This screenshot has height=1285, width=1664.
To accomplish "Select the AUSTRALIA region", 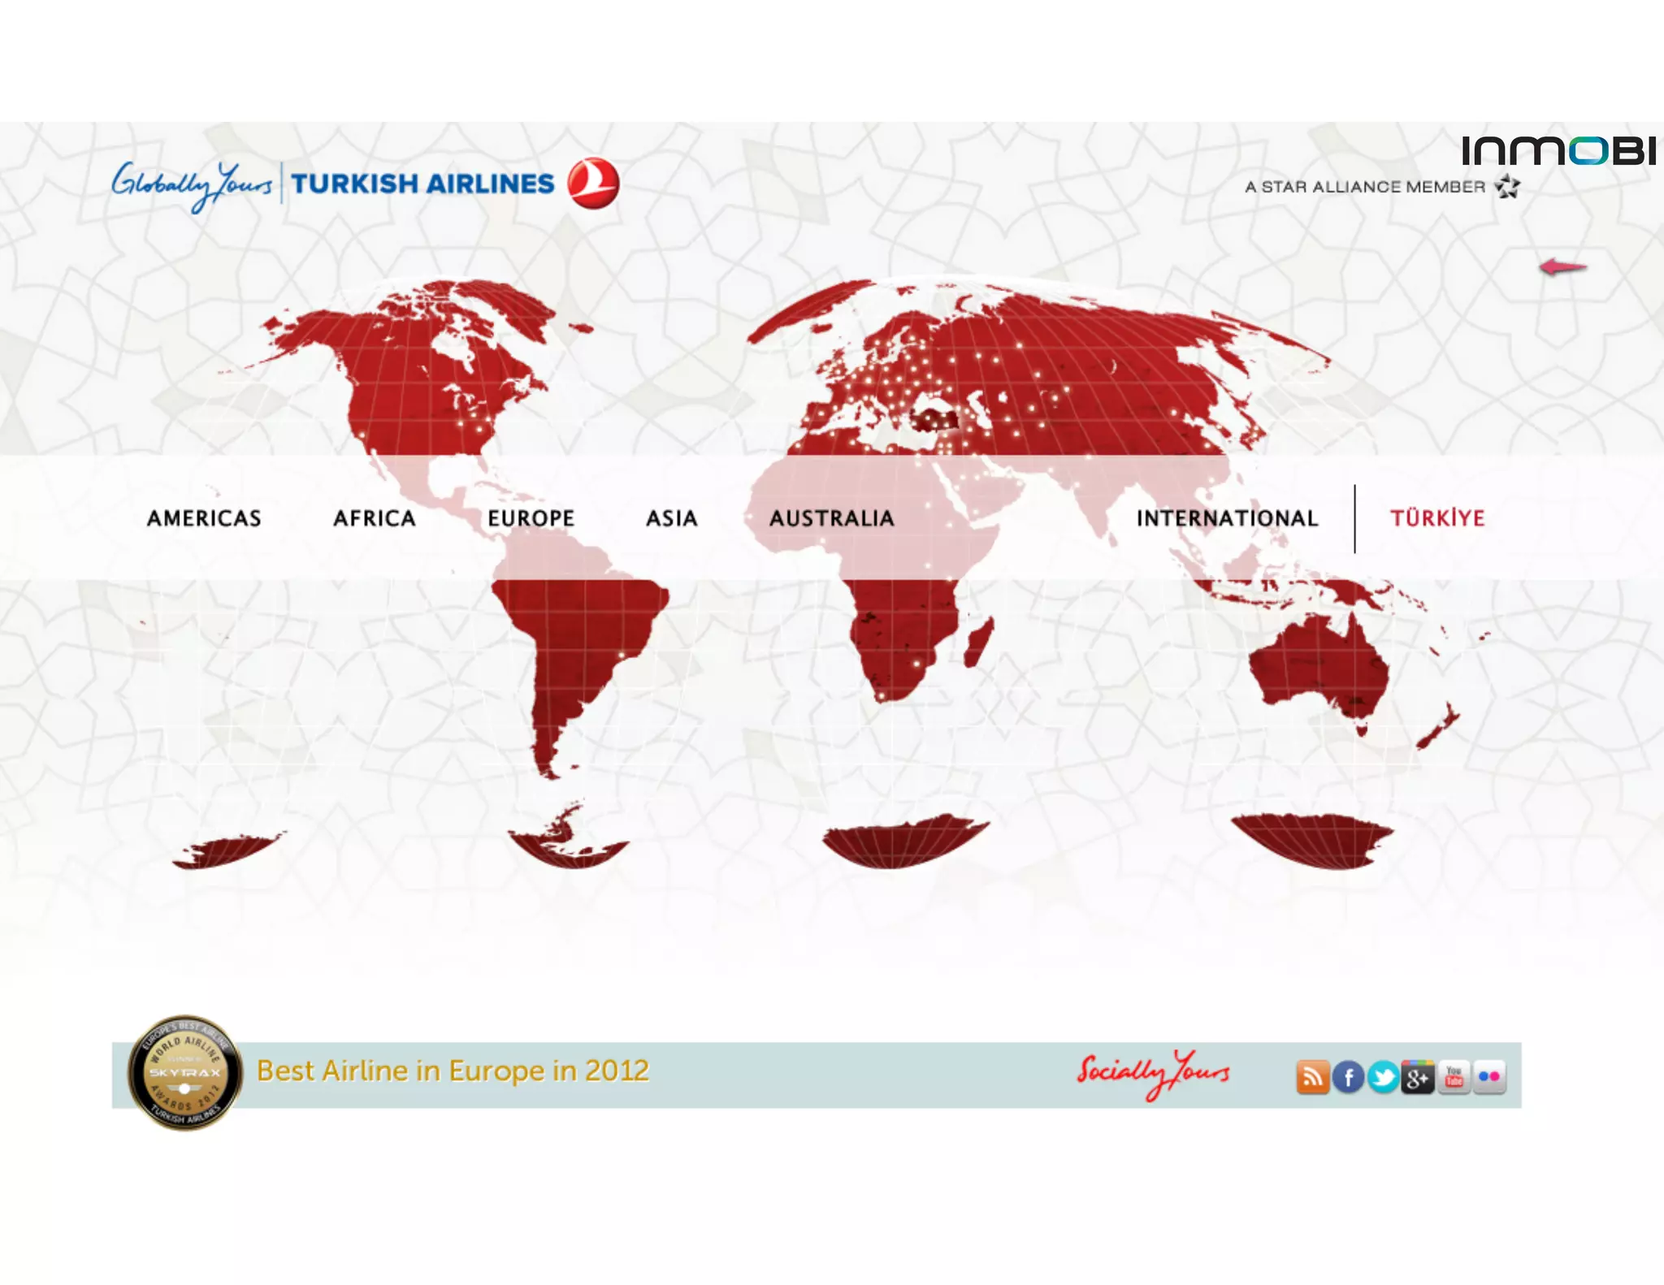I will coord(832,518).
